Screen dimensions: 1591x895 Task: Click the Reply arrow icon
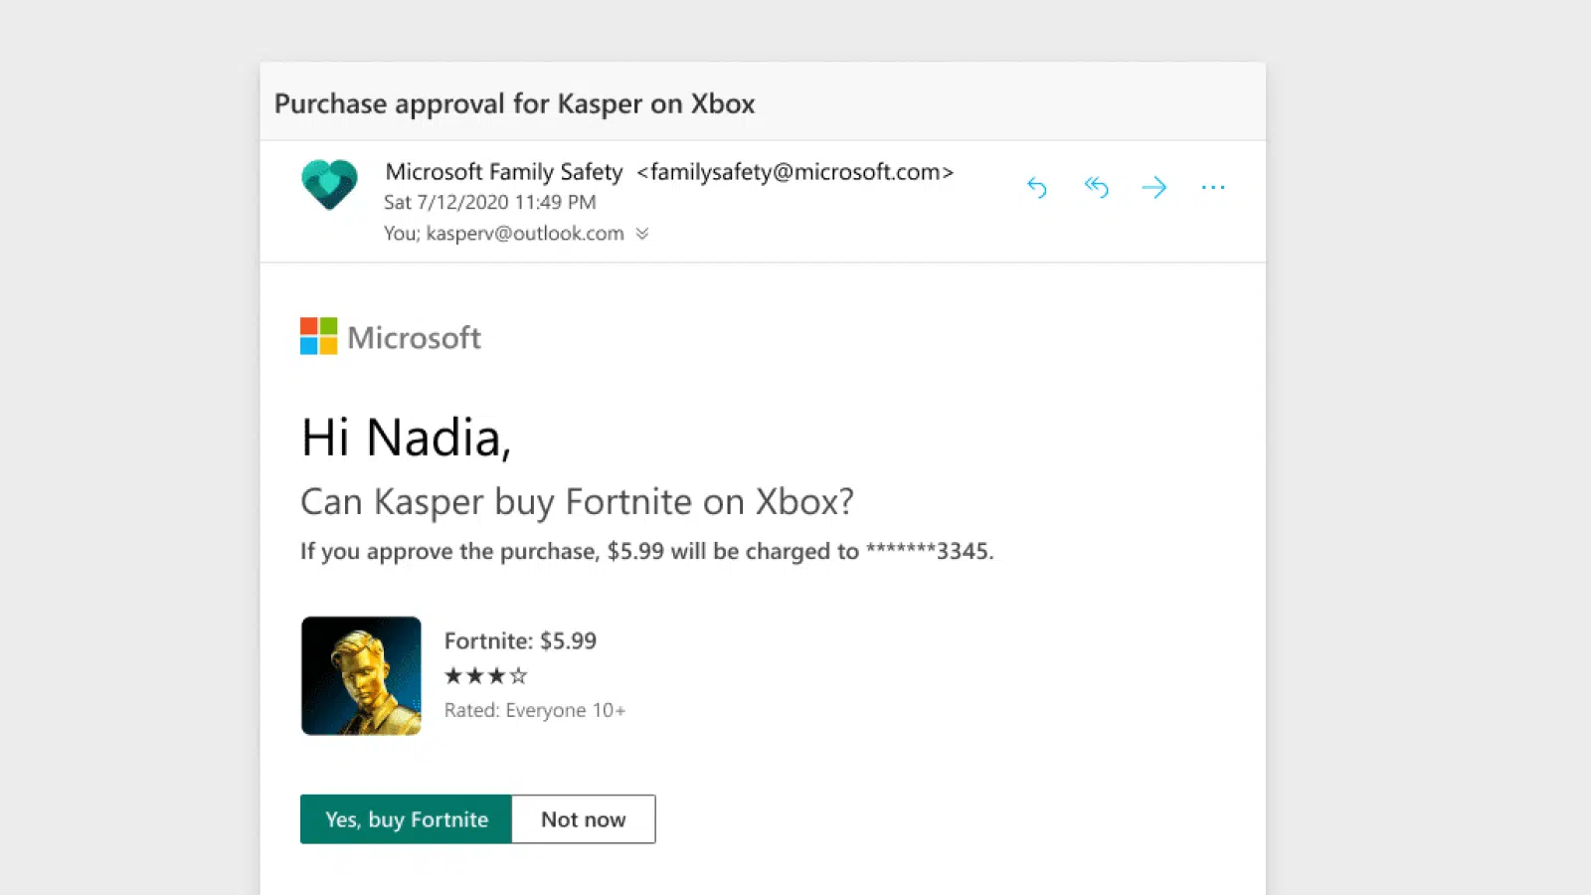1037,187
